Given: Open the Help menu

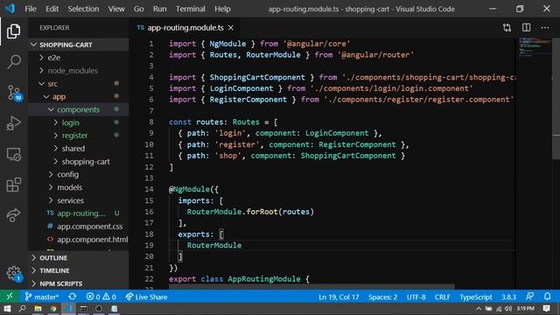Looking at the screenshot, I should tap(222, 9).
